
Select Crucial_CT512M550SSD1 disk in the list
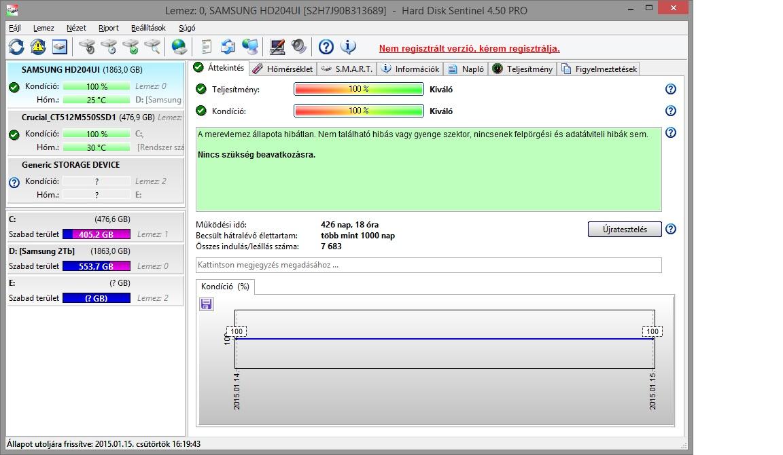95,132
